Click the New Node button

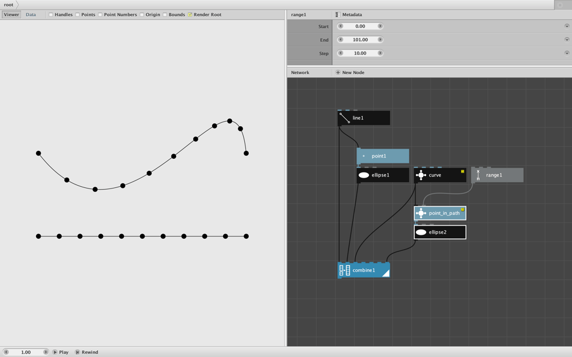pos(350,73)
